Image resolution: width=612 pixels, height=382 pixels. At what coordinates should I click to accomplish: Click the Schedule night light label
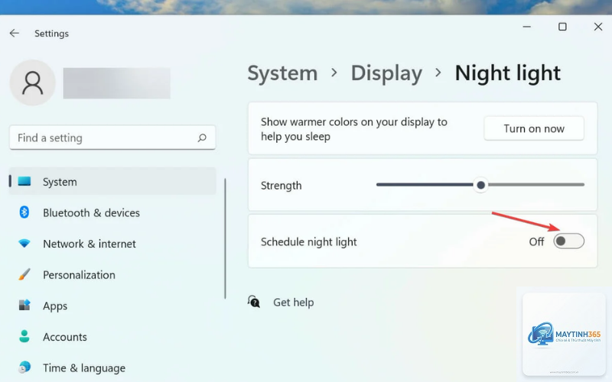tap(309, 241)
